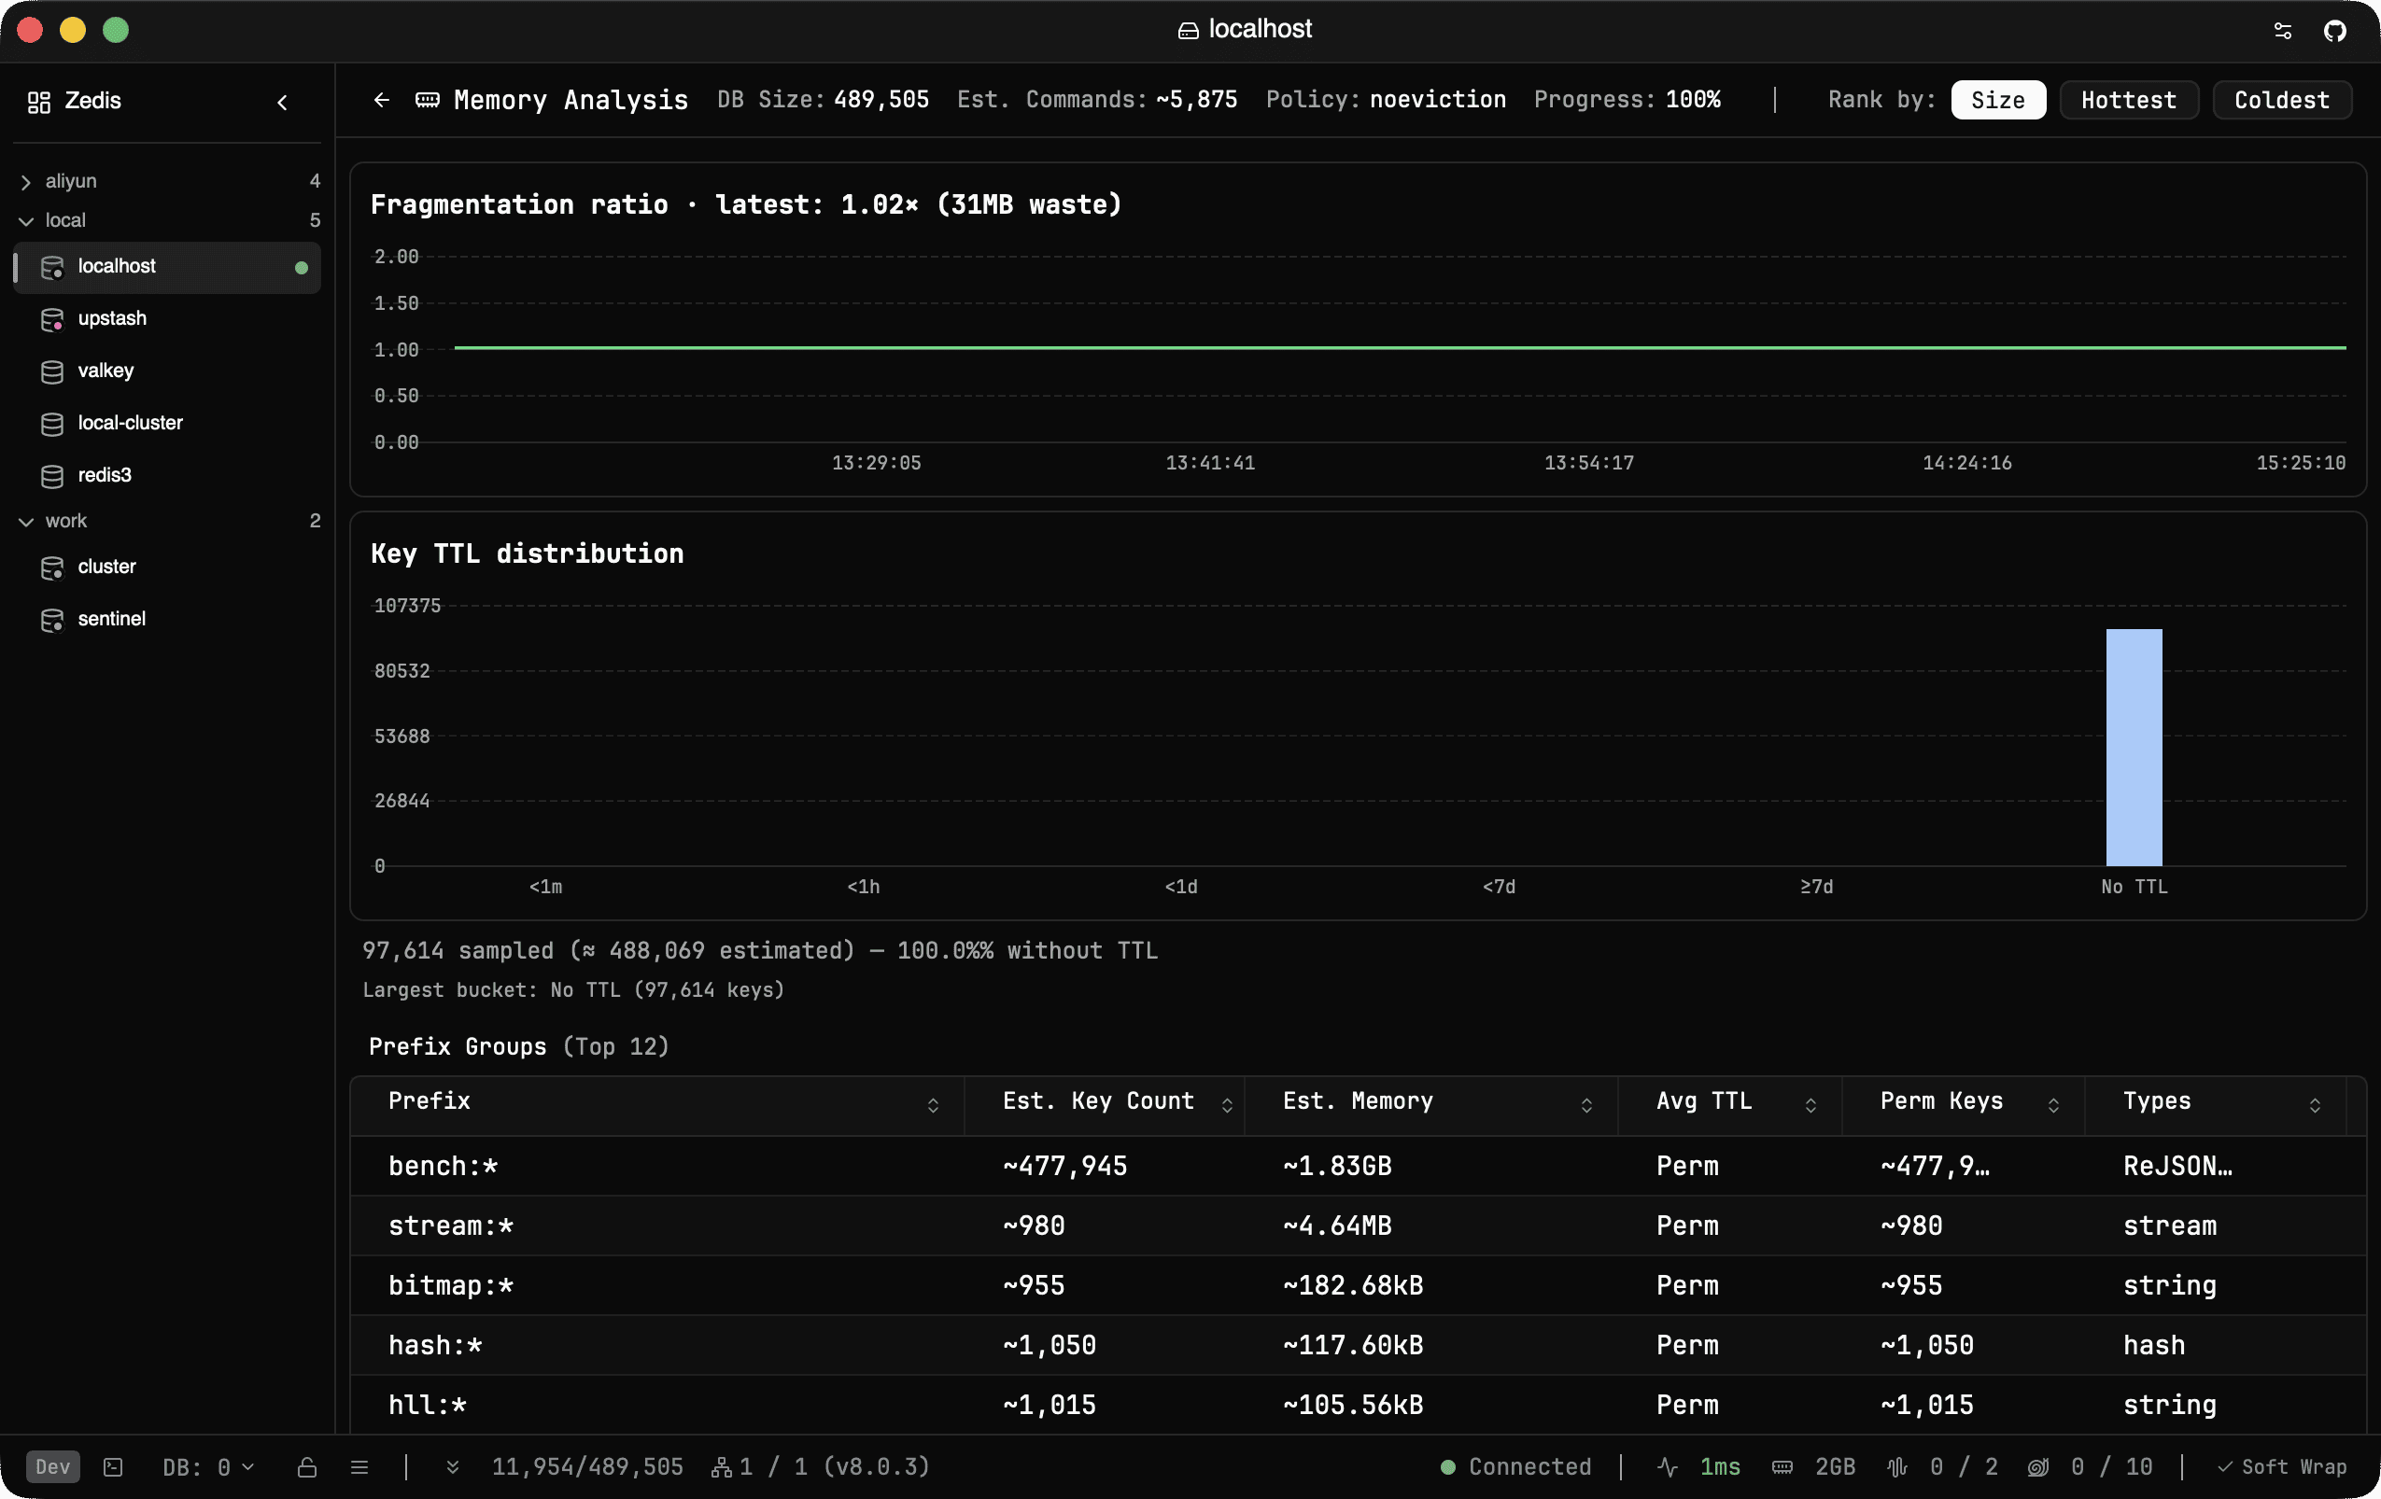Select the cluster connection under work
This screenshot has height=1499, width=2381.
coord(167,567)
